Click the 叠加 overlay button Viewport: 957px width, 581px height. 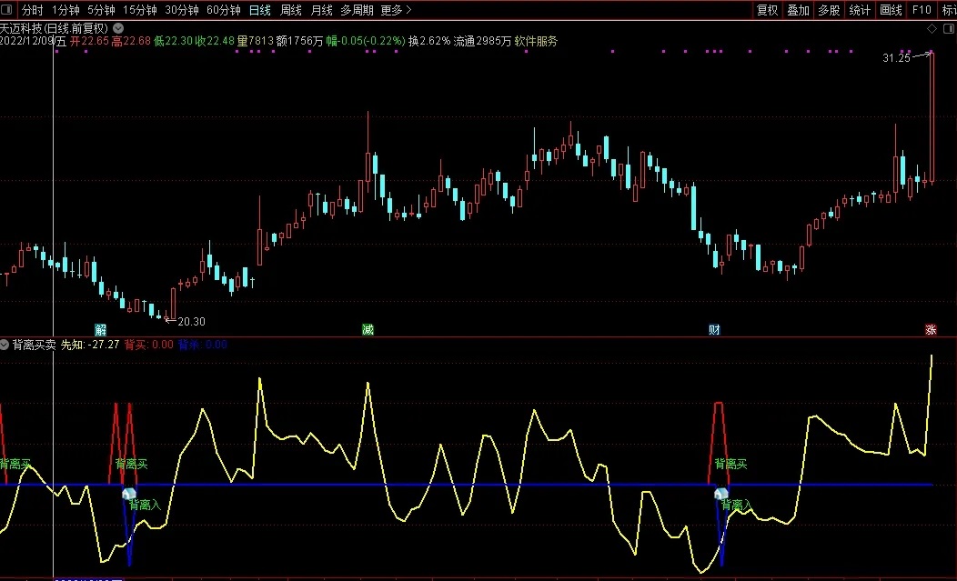click(x=799, y=10)
